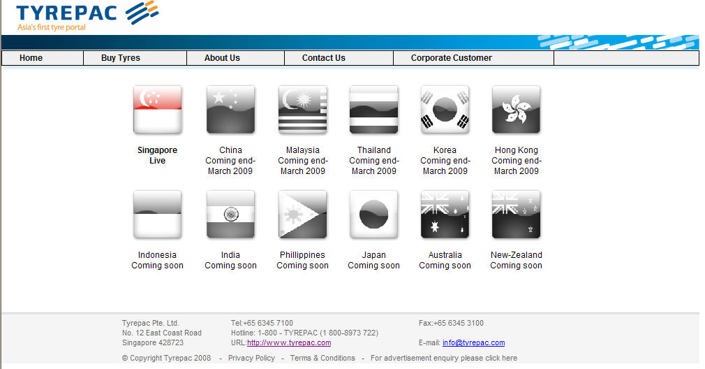The image size is (705, 369).
Task: Click 'Thailand Coming end-March 2009' text
Action: (373, 161)
